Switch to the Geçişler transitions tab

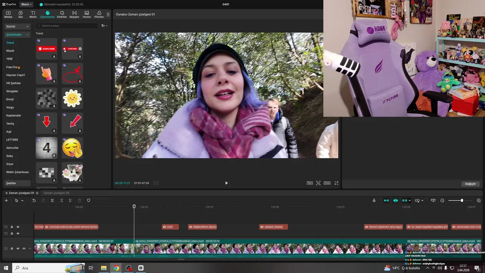pyautogui.click(x=74, y=14)
